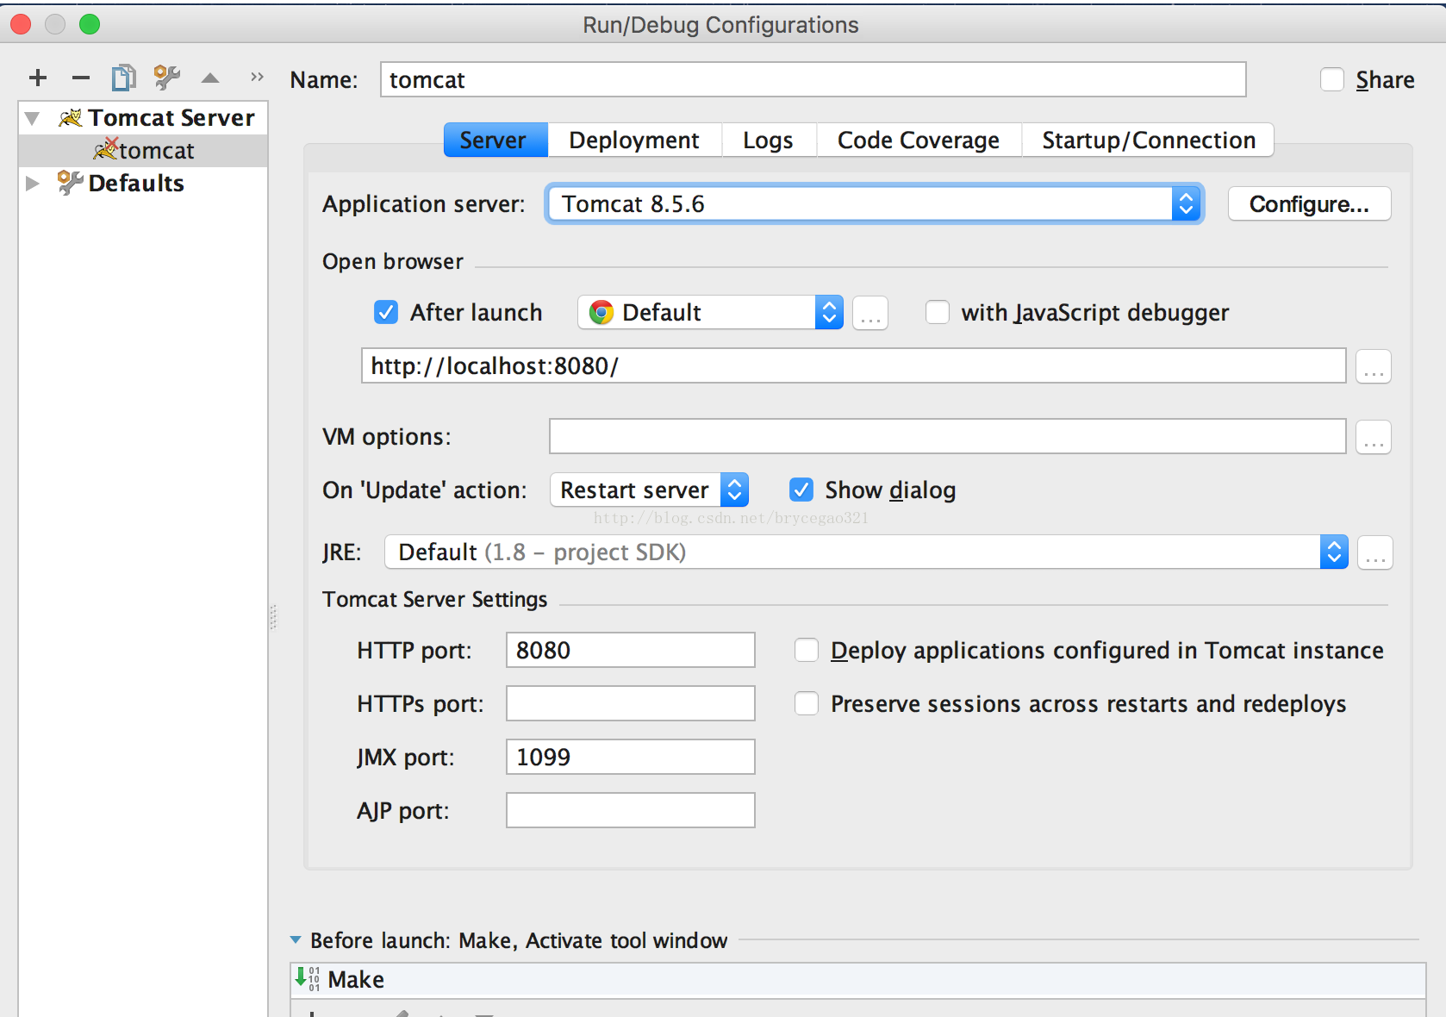Screen dimensions: 1446x1017
Task: Remove selected configuration with minus icon
Action: tap(81, 78)
